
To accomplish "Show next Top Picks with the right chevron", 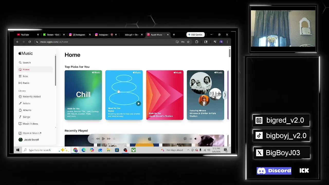I will pyautogui.click(x=225, y=95).
